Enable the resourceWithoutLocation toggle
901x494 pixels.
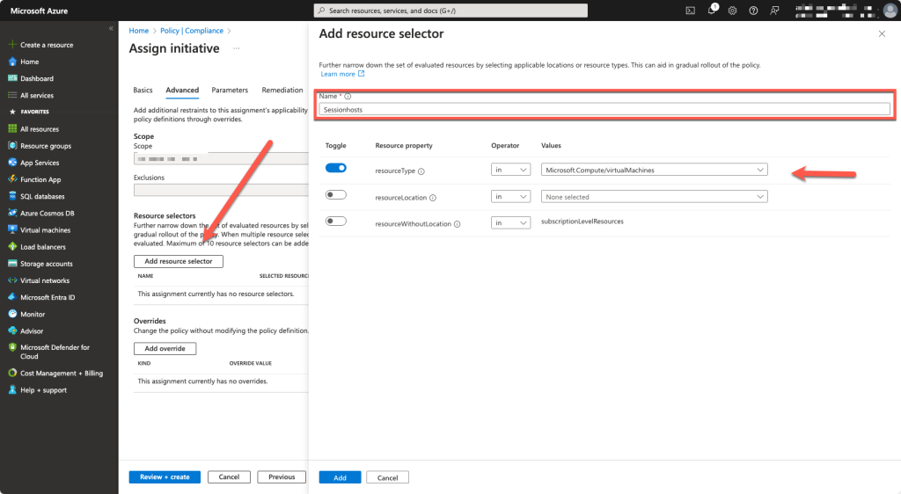(x=335, y=221)
